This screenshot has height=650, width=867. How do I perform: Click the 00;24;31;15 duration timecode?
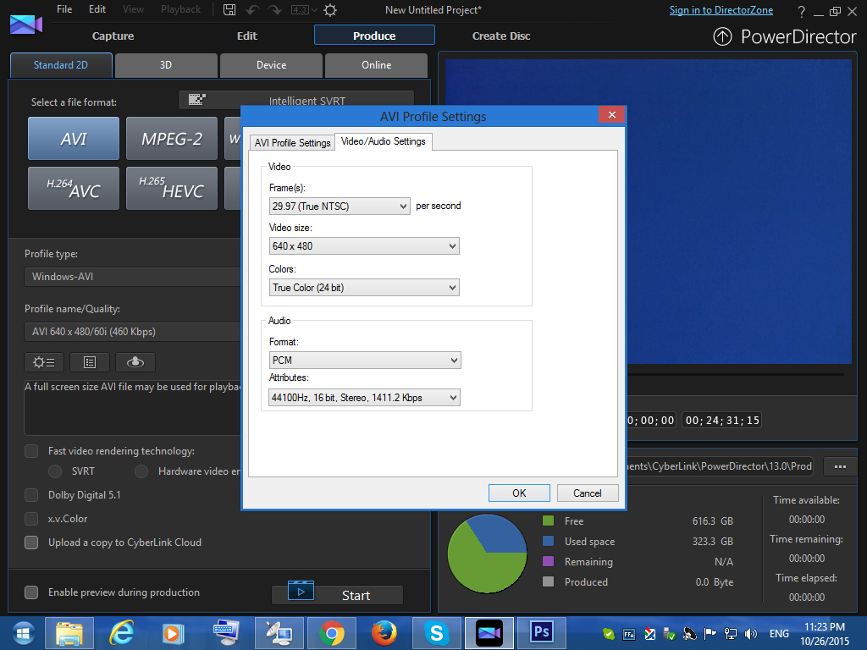point(722,421)
